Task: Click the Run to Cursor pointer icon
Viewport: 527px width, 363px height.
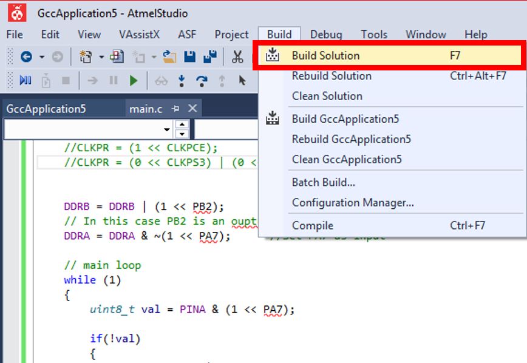Action: pyautogui.click(x=242, y=80)
